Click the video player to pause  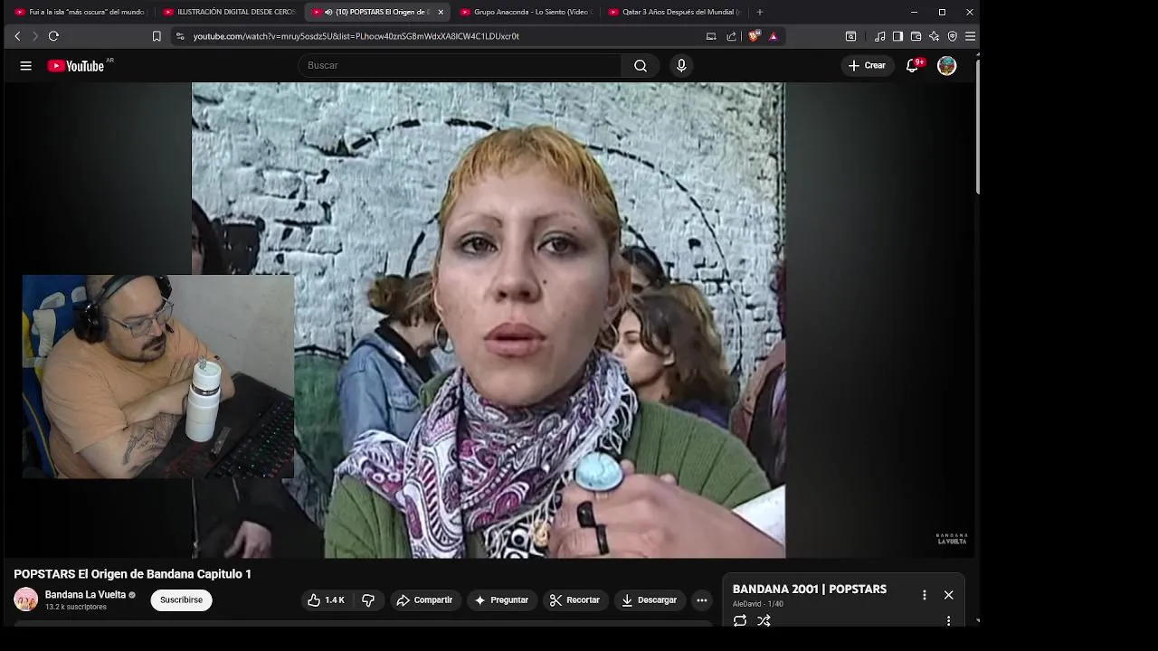tap(489, 320)
